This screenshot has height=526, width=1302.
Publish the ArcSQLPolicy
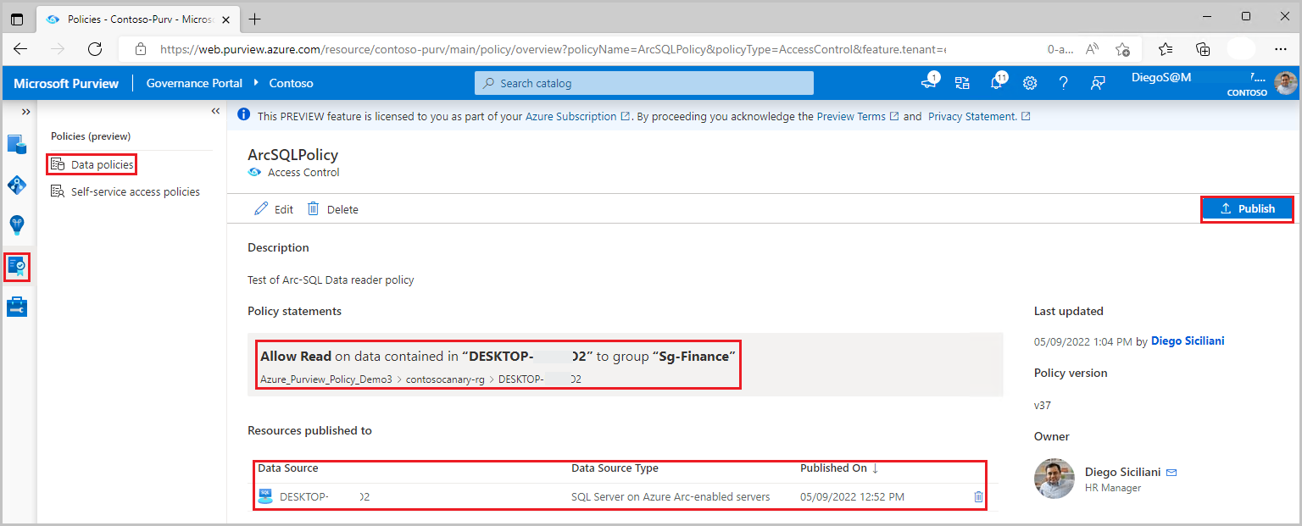(1247, 208)
